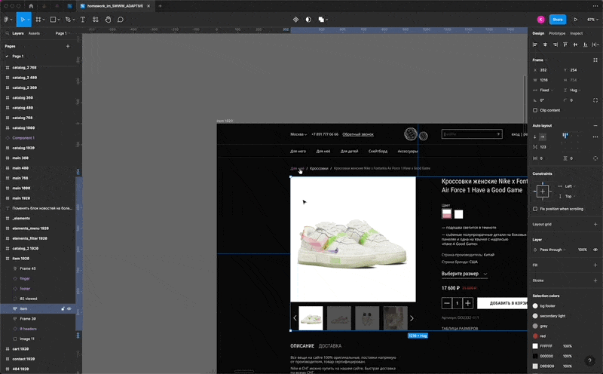Select the Text tool
603x374 pixels.
tap(83, 20)
